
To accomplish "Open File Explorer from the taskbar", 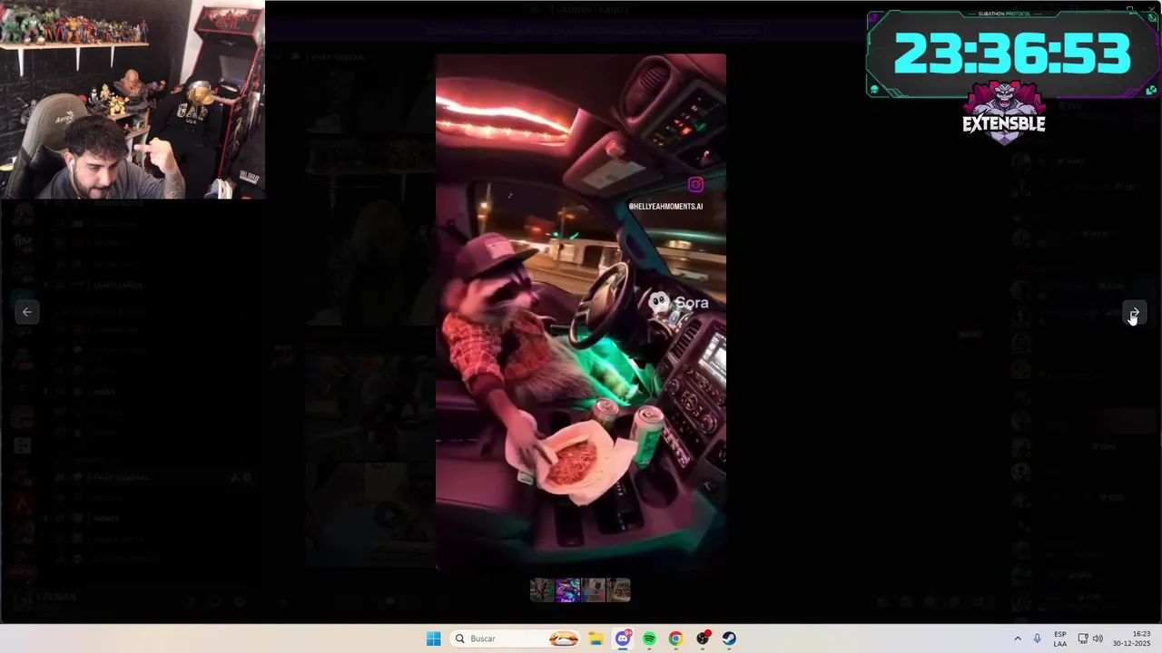I will coord(596,638).
